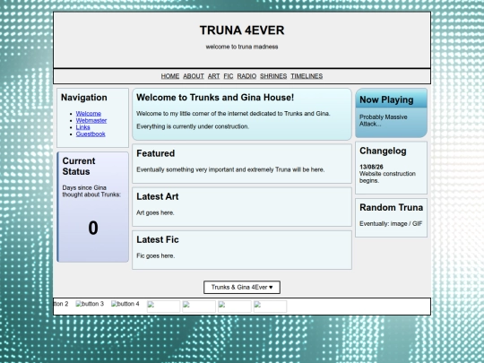Open the RADIO page
The width and height of the screenshot is (484, 363).
[x=246, y=76]
